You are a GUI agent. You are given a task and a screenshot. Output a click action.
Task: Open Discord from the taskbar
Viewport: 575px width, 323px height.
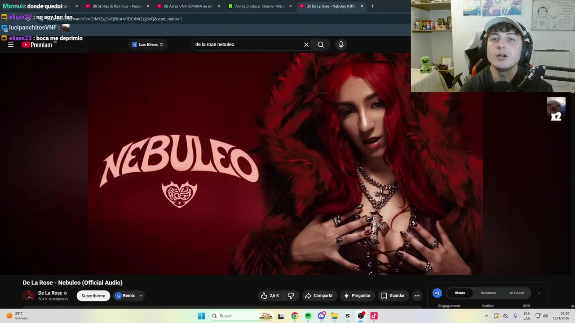(321, 316)
